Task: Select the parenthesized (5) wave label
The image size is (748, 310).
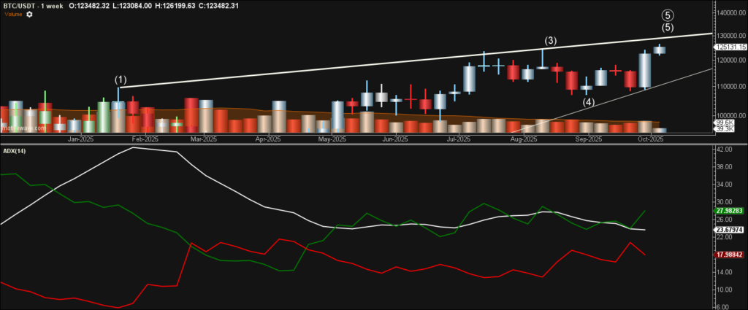Action: pos(668,28)
